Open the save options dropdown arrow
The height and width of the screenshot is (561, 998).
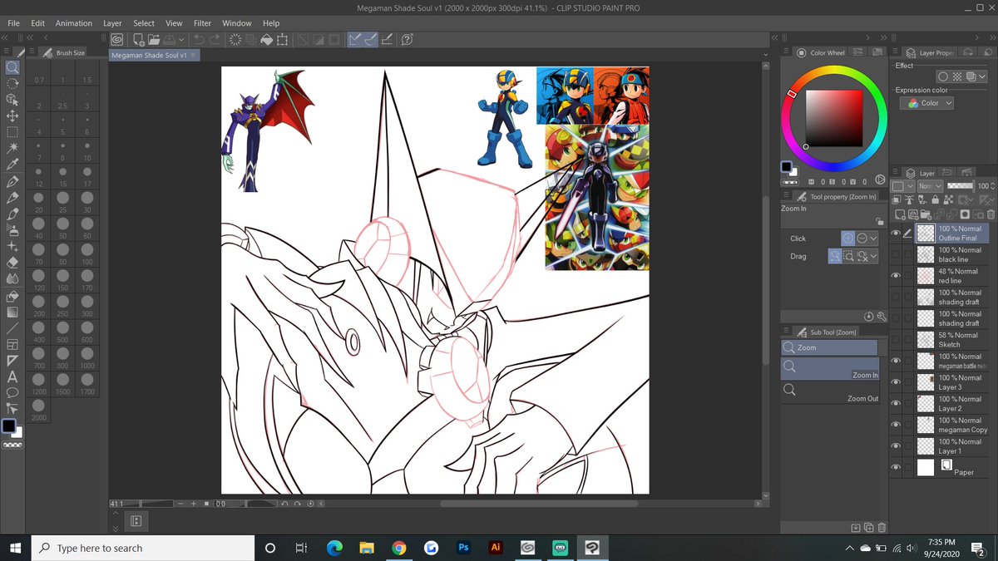point(180,39)
